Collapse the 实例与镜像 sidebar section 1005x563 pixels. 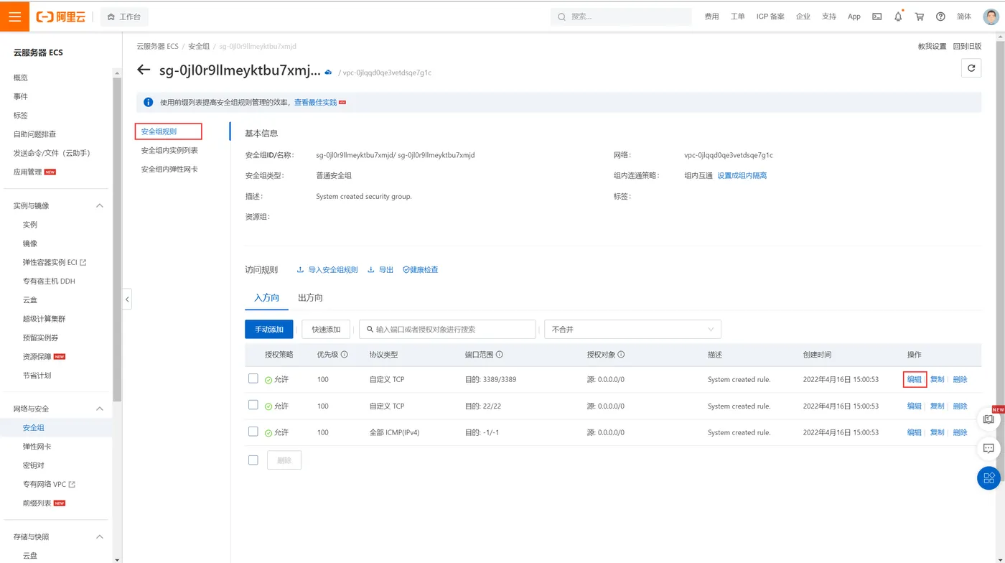[x=100, y=205]
